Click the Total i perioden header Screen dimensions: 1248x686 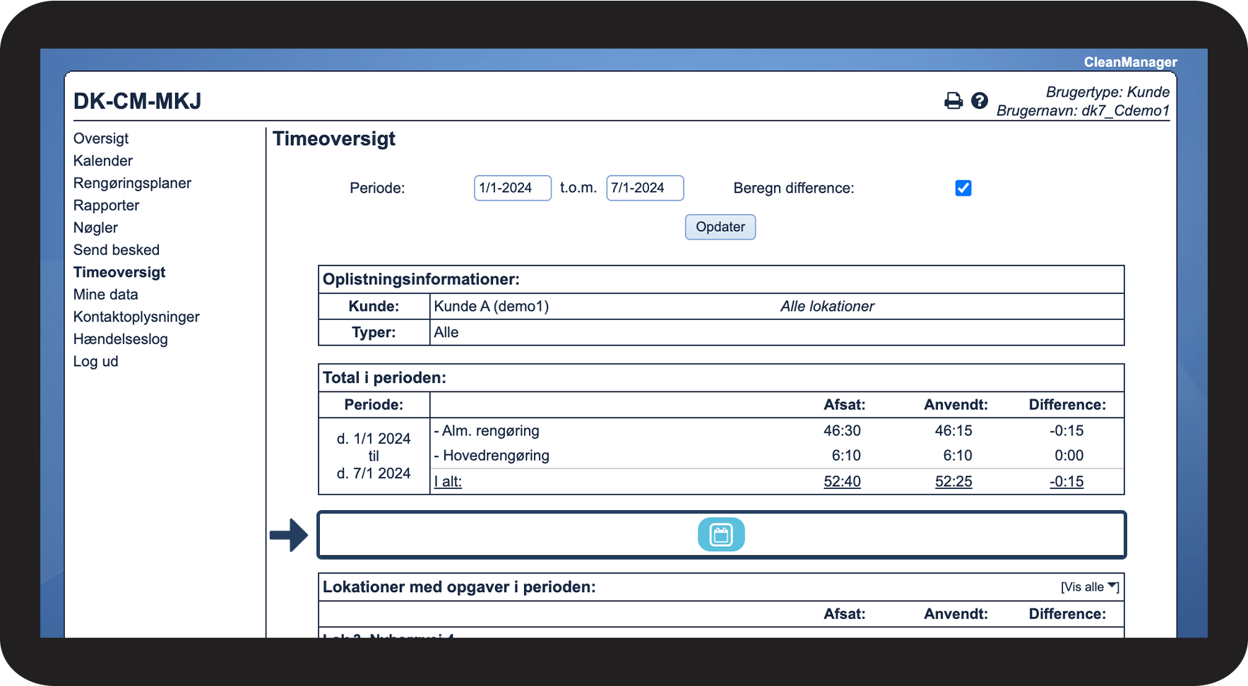coord(384,377)
